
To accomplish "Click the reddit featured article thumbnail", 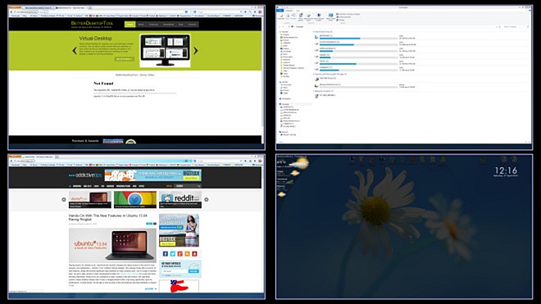I will coord(180,200).
